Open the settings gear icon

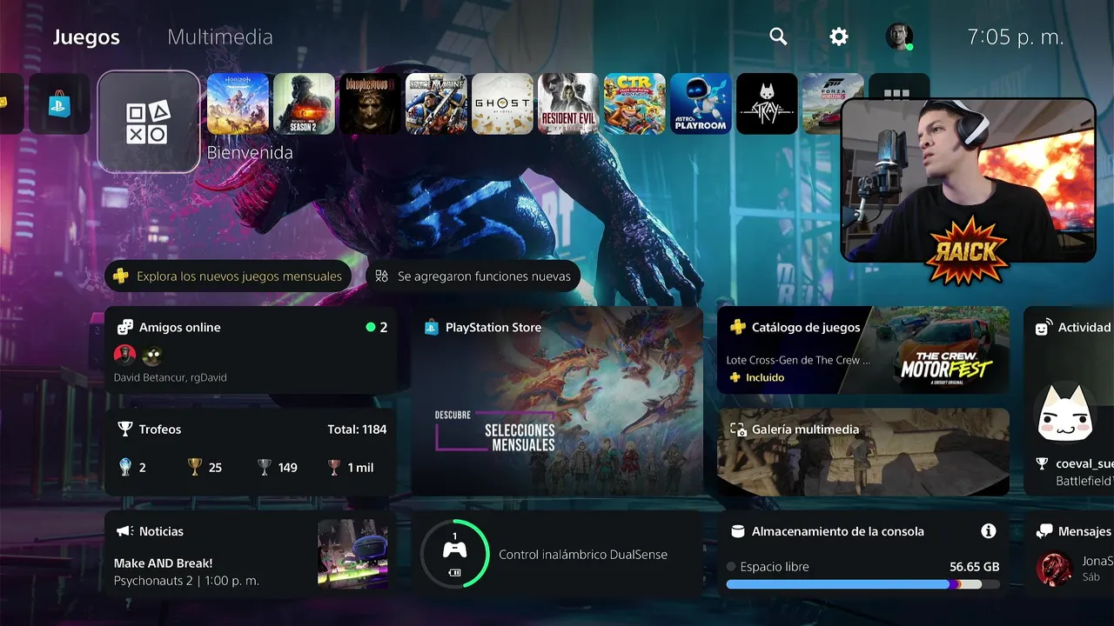tap(839, 37)
